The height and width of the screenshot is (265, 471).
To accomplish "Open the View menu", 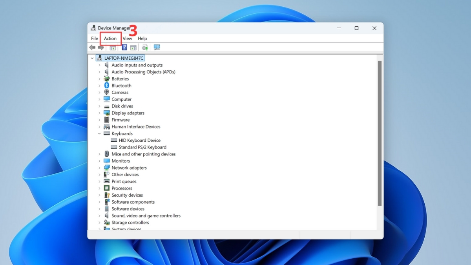I will (x=127, y=38).
